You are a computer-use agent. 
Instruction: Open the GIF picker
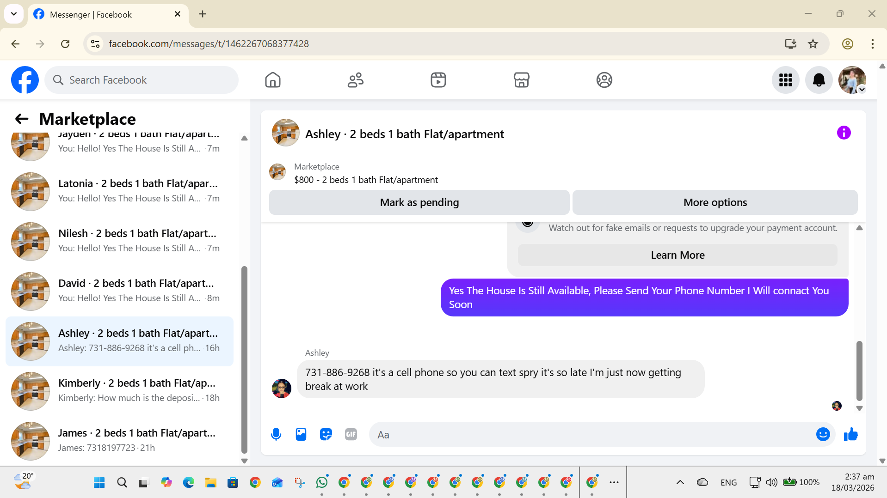[351, 434]
